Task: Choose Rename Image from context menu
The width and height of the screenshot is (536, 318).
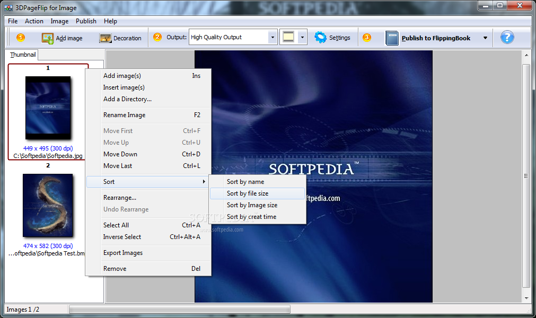Action: click(148, 115)
